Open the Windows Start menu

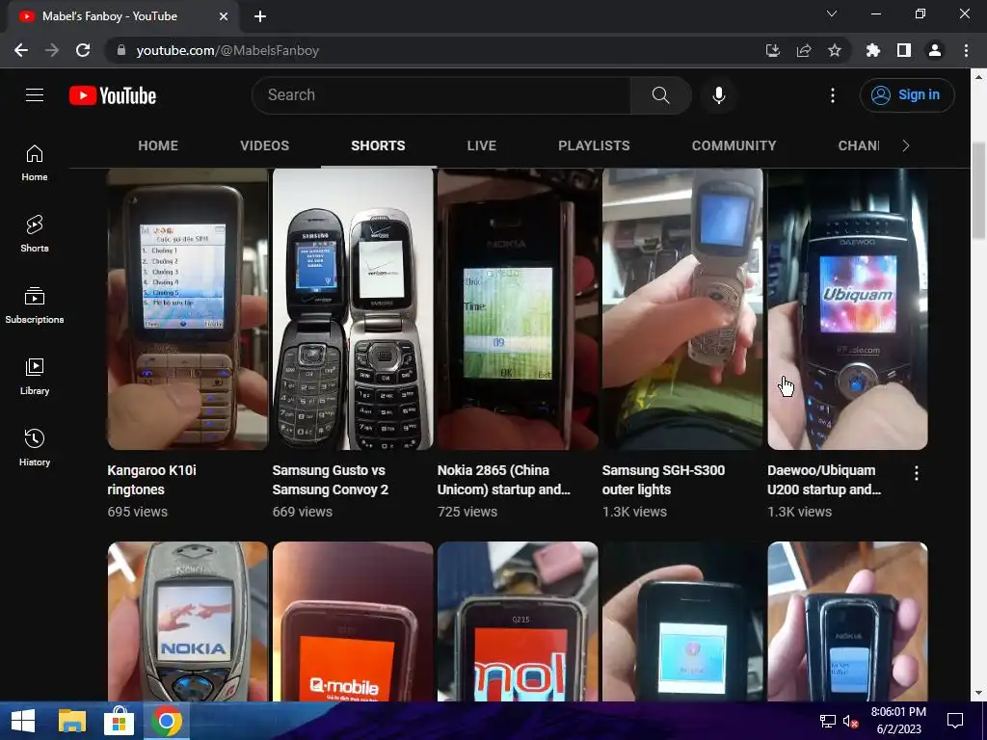pos(23,721)
